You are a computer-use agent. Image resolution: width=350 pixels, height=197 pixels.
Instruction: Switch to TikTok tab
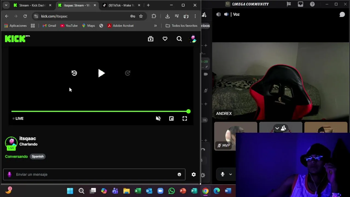coord(121,5)
